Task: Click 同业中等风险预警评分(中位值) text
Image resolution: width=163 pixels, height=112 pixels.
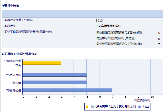Action: pos(116,38)
